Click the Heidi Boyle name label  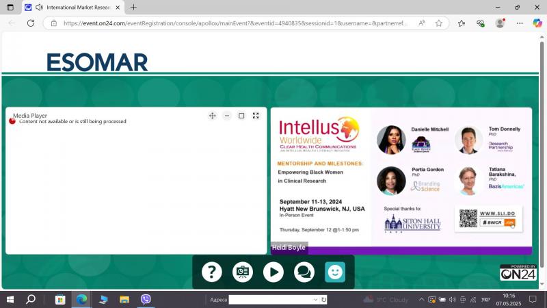[x=289, y=247]
